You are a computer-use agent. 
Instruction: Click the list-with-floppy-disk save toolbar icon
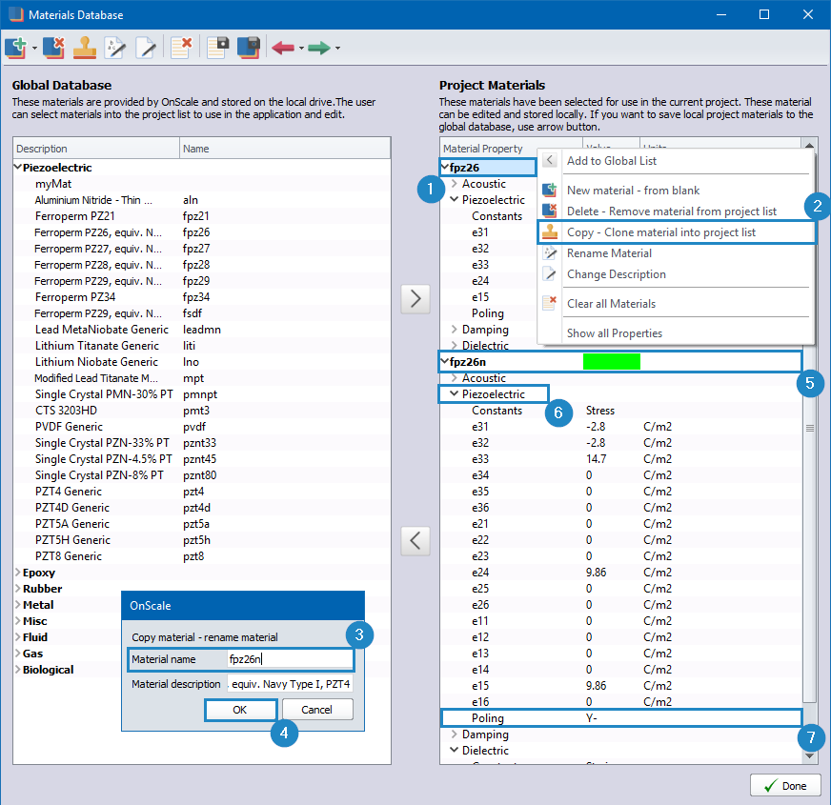pos(217,48)
